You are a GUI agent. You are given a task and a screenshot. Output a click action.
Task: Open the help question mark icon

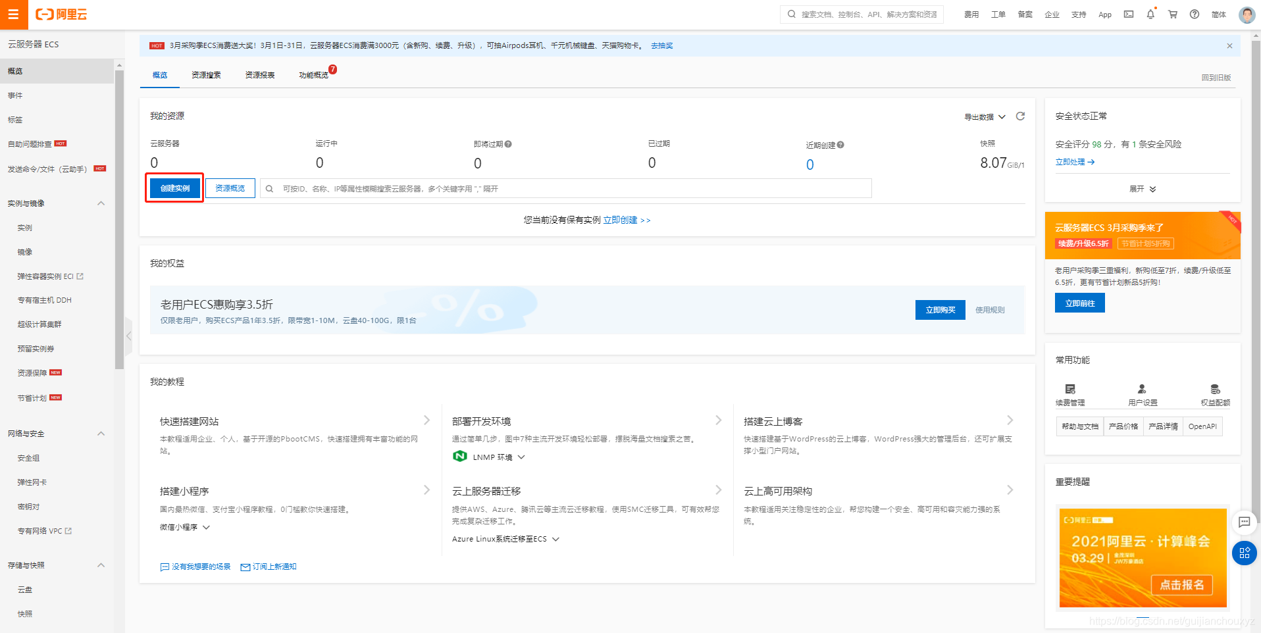coord(1195,14)
